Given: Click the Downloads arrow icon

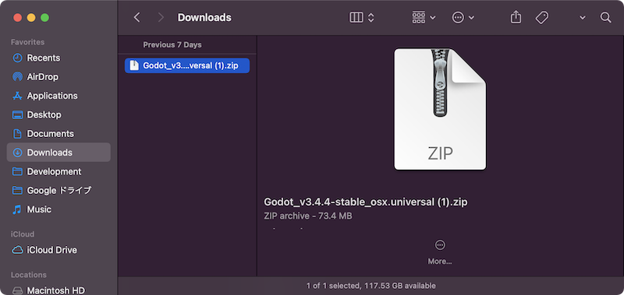Looking at the screenshot, I should [x=17, y=153].
